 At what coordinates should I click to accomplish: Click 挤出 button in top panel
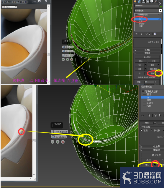pyautogui.click(x=140, y=65)
